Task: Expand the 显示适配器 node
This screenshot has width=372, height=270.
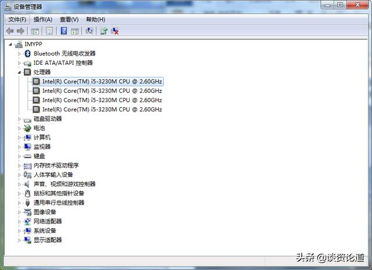Action: tap(19, 240)
